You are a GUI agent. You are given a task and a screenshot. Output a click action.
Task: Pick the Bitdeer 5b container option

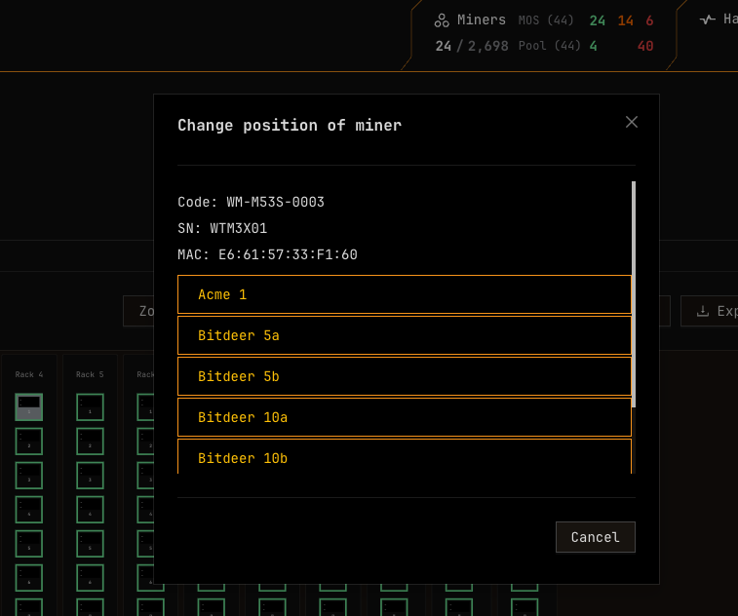[405, 376]
